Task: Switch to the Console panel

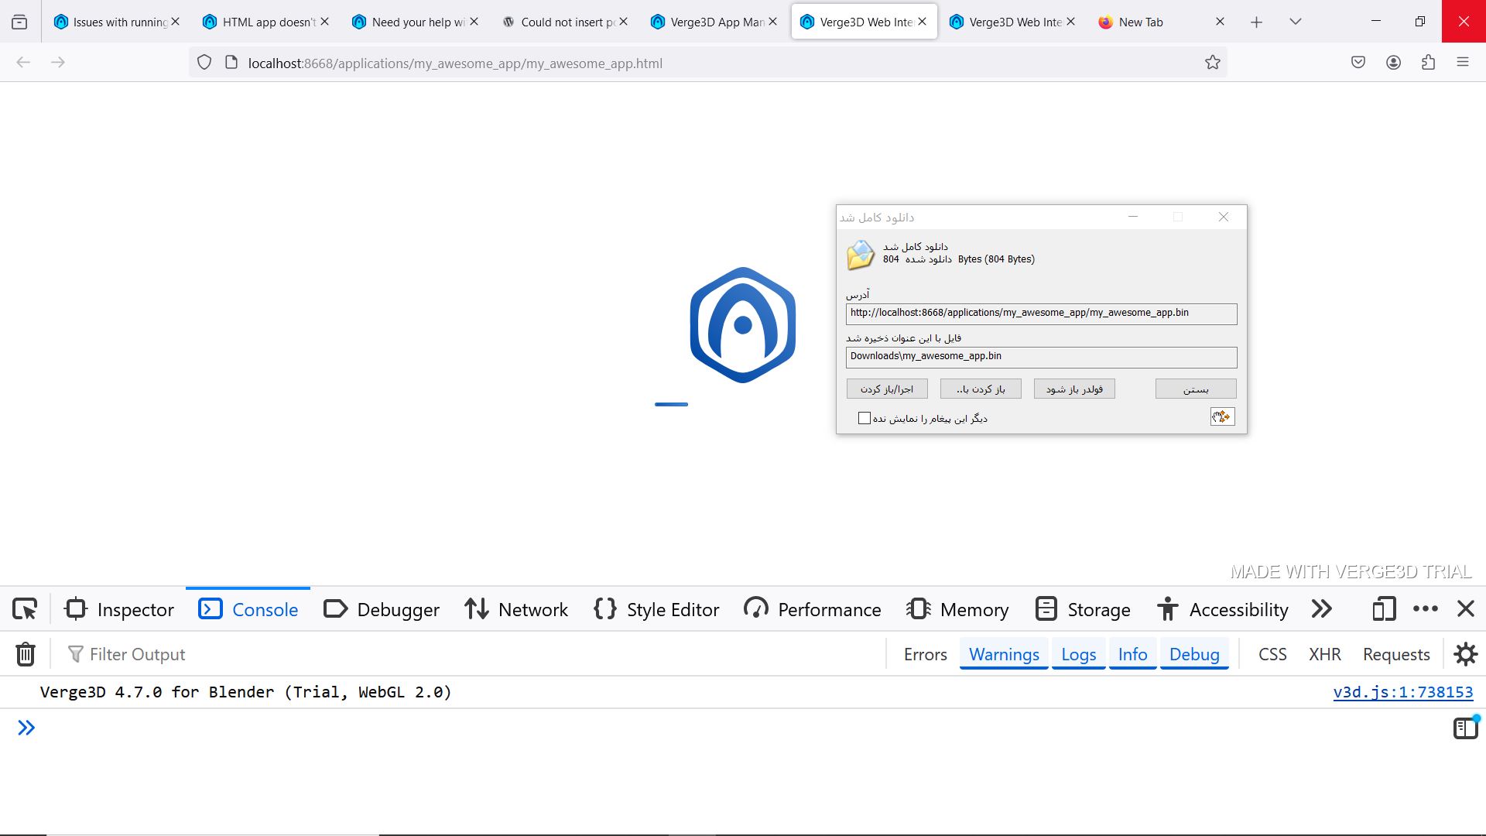Action: (x=248, y=610)
